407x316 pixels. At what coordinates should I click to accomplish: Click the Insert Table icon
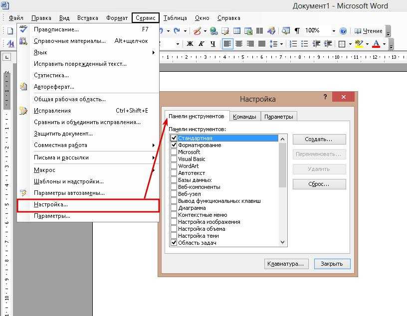[237, 31]
